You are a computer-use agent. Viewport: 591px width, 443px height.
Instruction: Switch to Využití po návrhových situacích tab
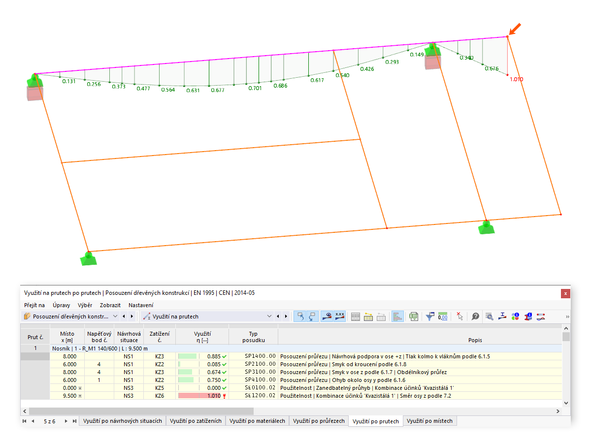pos(123,421)
